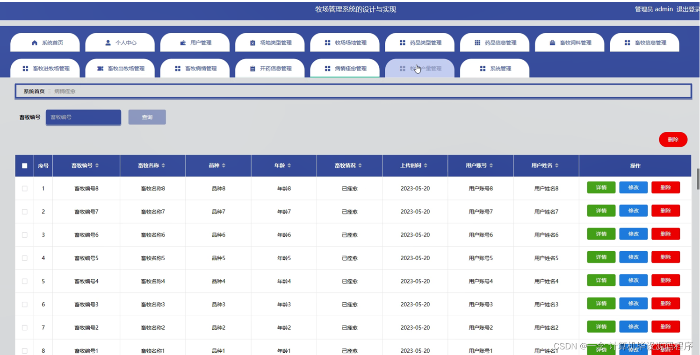The image size is (700, 355).
Task: Sort by 用户账号 column arrows
Action: (x=491, y=166)
